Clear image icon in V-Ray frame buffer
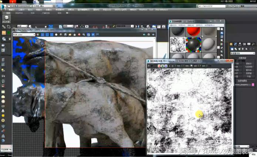Image resolution: width=257 pixels, height=157 pixels. click(75, 34)
